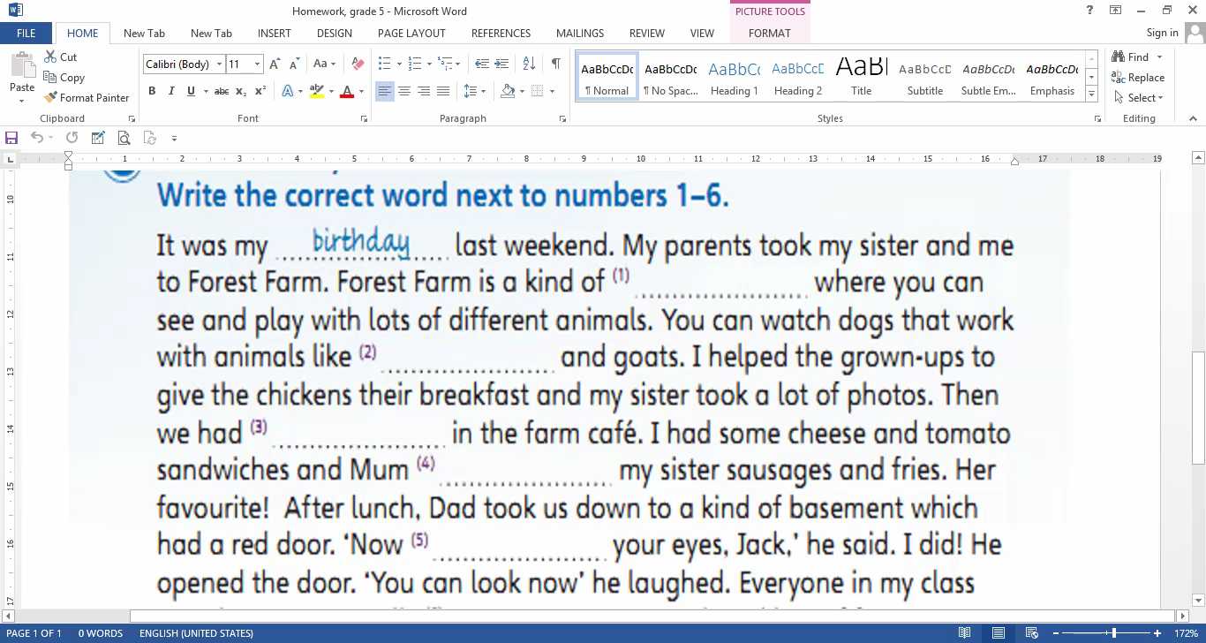Screen dimensions: 1206x643
Task: Apply bullet list formatting
Action: [x=384, y=64]
